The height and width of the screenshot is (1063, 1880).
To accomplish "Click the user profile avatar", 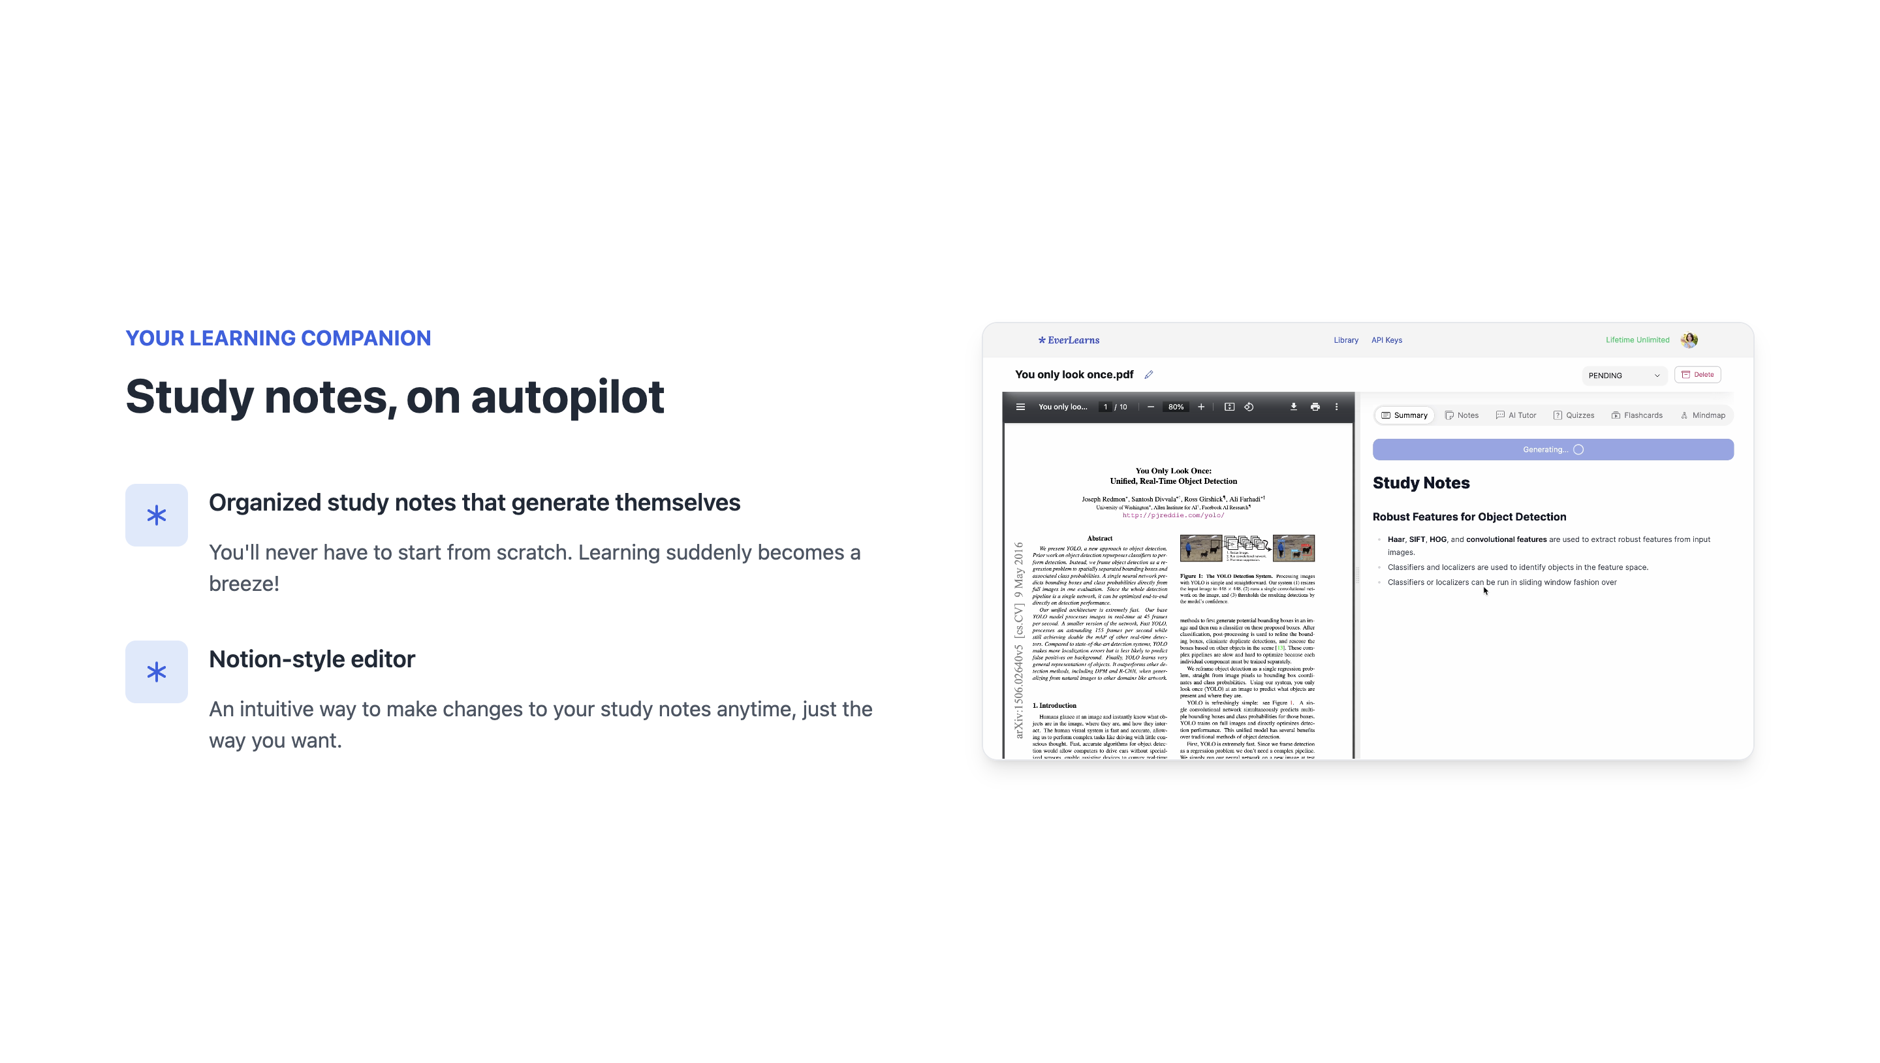I will click(x=1689, y=340).
